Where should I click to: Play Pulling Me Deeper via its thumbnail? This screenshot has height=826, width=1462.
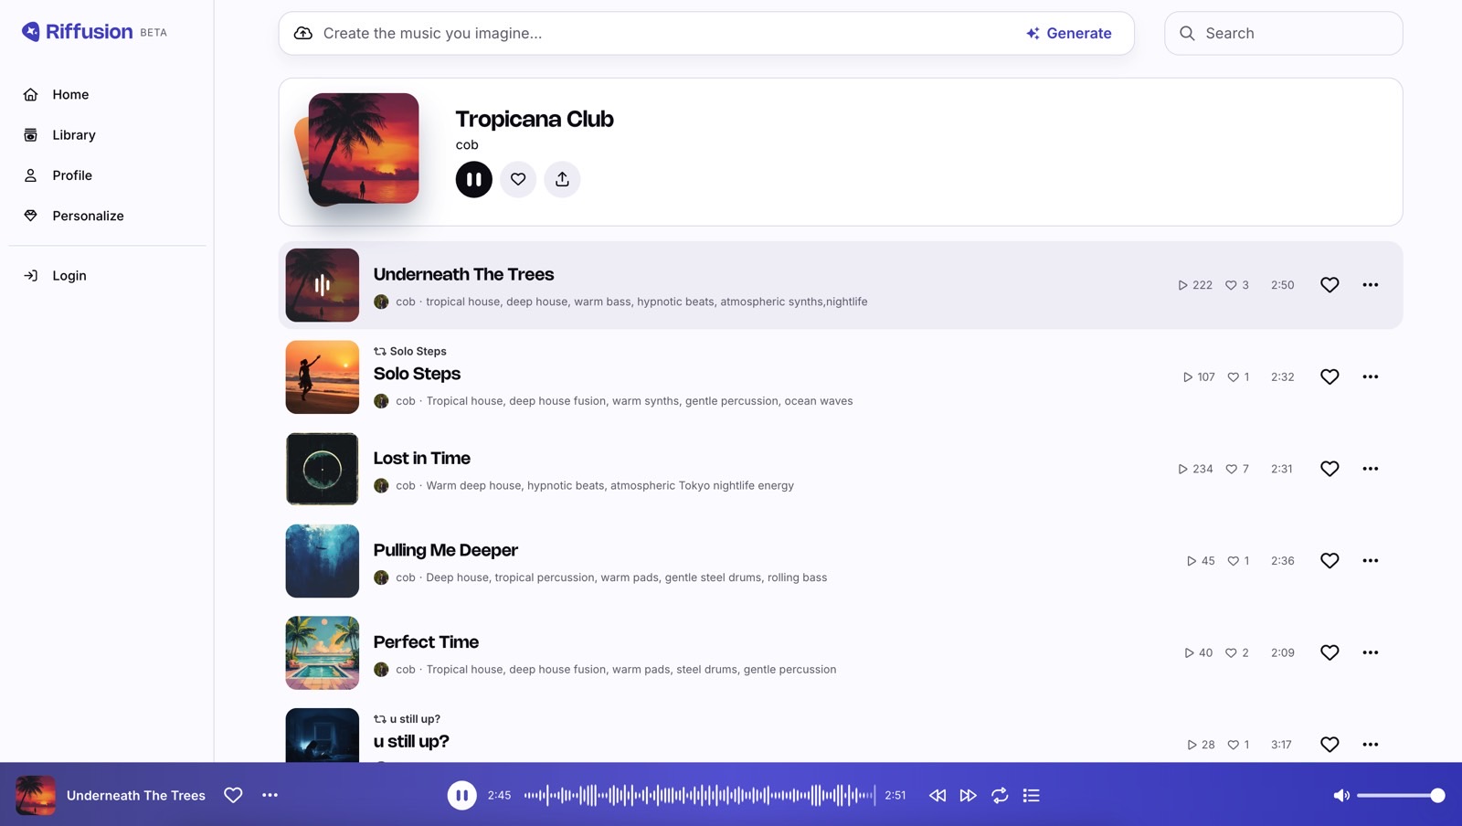(323, 561)
